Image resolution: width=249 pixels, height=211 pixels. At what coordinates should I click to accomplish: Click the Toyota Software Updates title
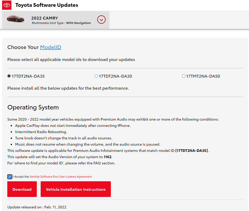coord(47,5)
